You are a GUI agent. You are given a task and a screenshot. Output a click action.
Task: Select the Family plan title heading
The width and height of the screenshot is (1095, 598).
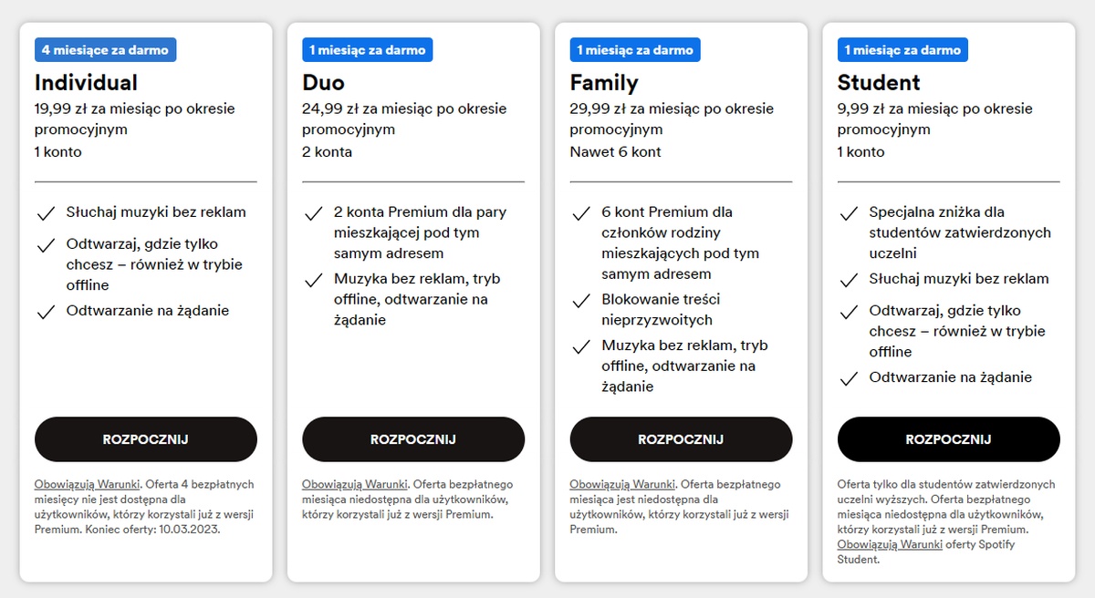604,83
